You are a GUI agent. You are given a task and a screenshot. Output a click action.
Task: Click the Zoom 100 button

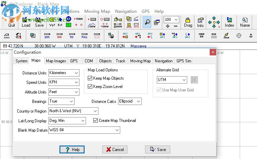point(59,36)
